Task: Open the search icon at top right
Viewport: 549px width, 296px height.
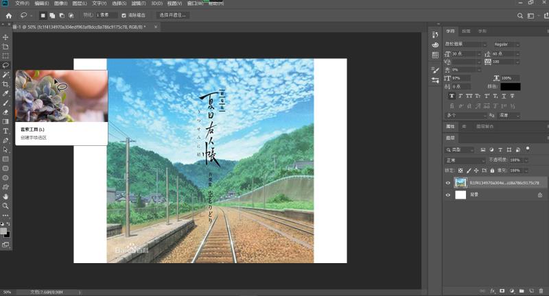Action: [520, 15]
